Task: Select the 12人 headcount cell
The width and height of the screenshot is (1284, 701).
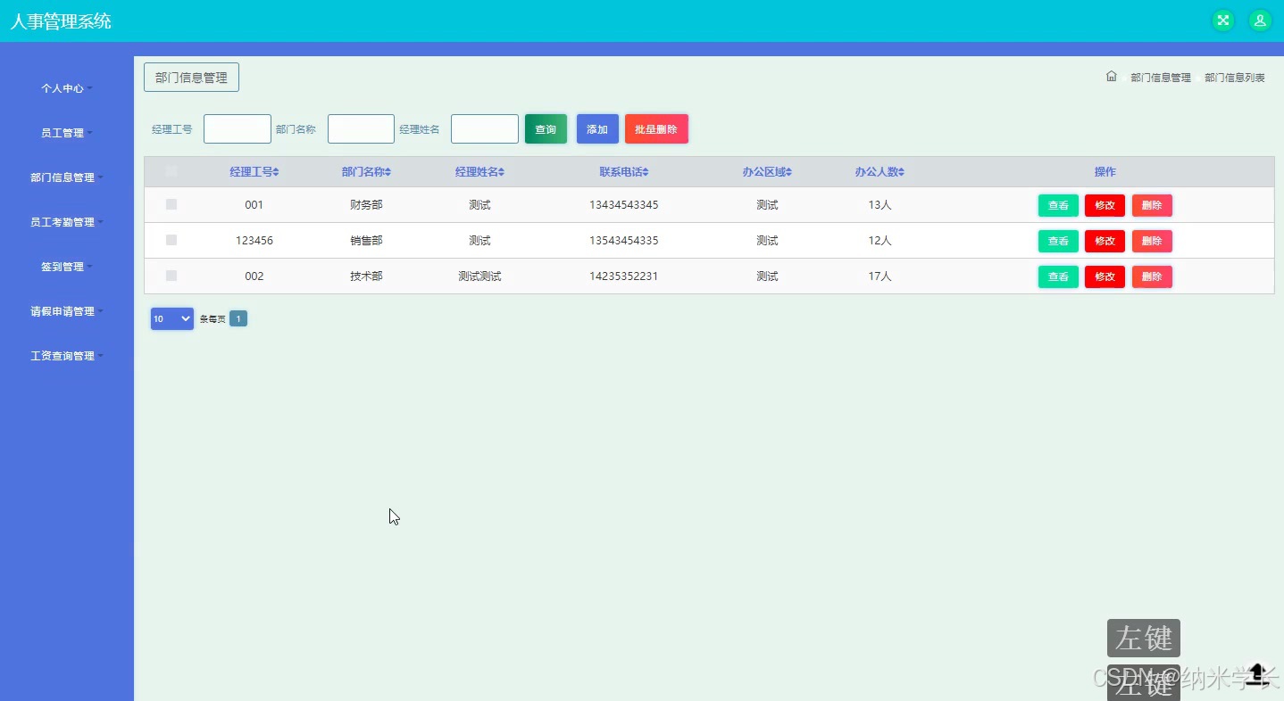Action: tap(880, 241)
